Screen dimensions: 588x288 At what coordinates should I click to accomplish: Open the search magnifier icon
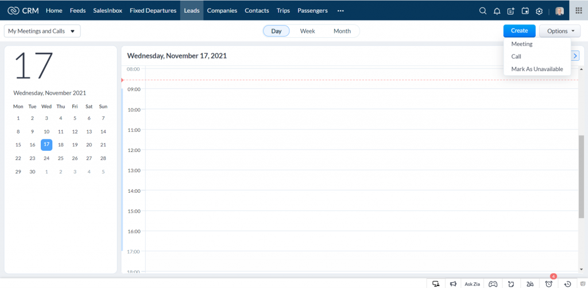[x=483, y=11]
